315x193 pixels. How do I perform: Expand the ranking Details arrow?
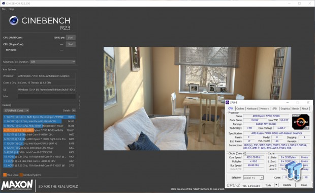coord(74,111)
